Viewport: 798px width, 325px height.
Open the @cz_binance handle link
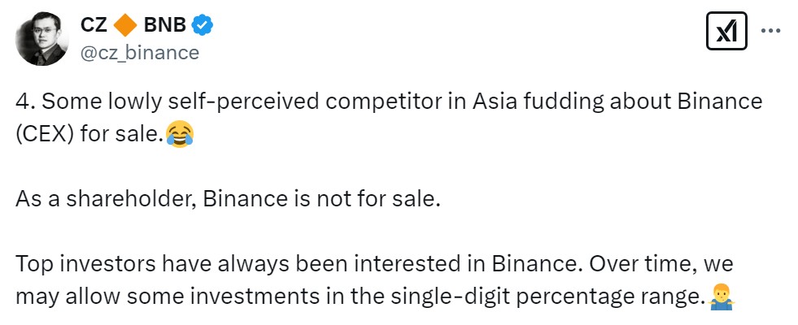coord(139,53)
